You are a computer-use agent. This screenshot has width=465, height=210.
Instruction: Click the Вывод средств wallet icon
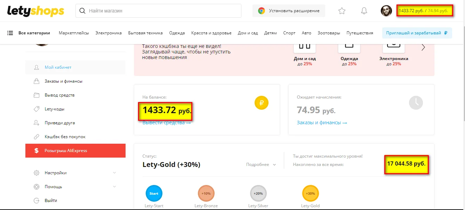tap(36, 95)
